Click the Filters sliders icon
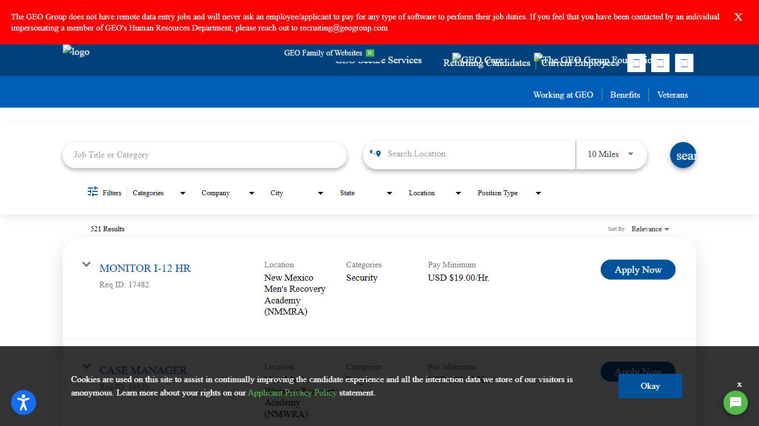Viewport: 759px width, 426px height. pos(93,192)
